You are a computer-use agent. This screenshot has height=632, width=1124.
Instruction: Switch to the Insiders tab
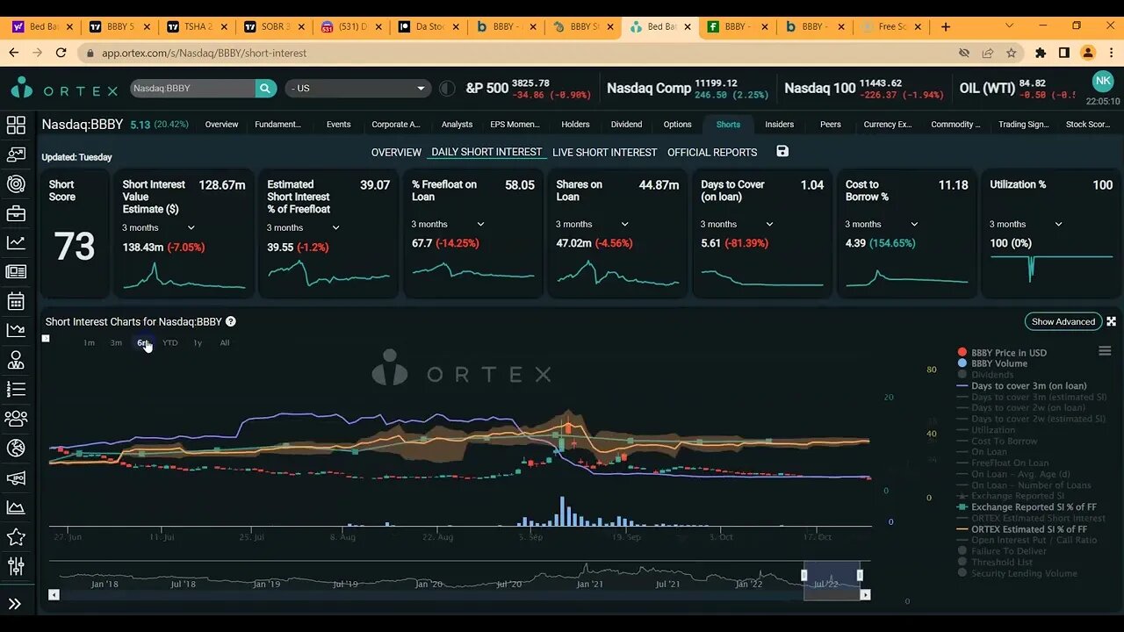[x=779, y=125]
